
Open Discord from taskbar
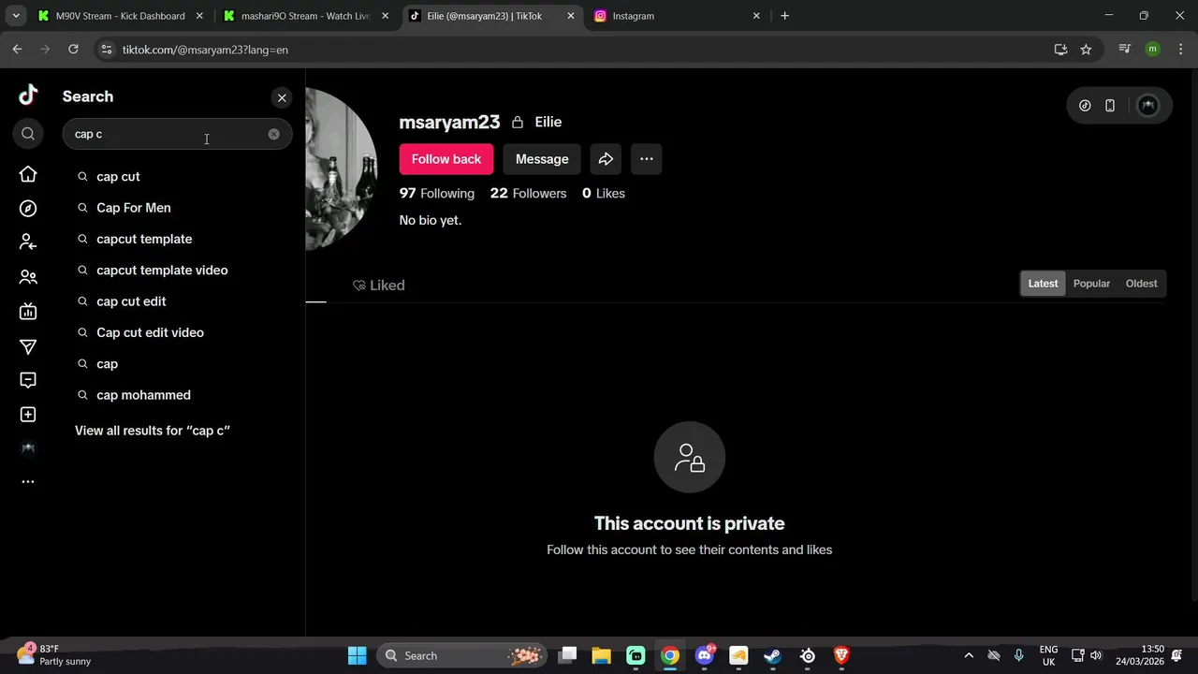[705, 655]
